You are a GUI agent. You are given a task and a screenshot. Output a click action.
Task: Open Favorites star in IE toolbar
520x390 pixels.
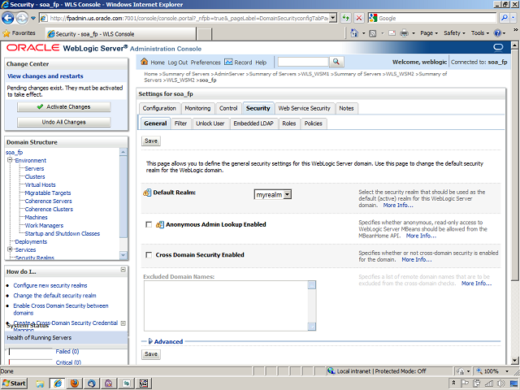7,33
